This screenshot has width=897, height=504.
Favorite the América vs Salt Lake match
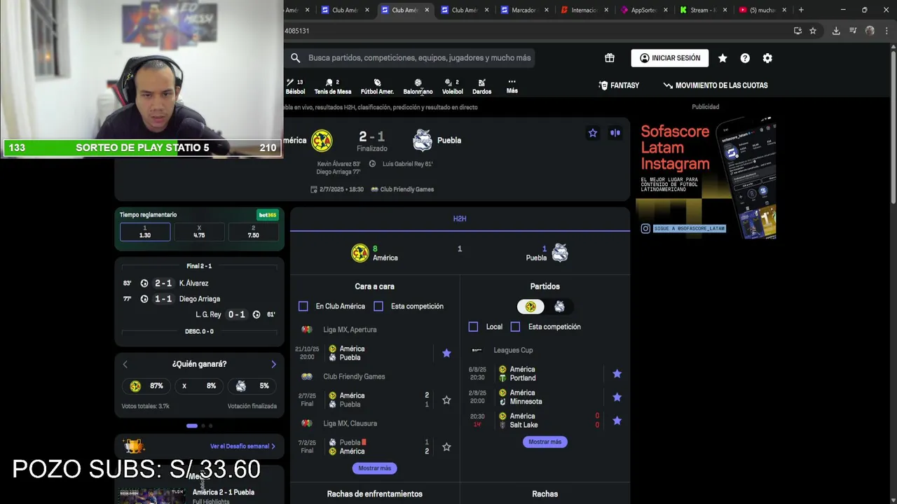click(617, 421)
